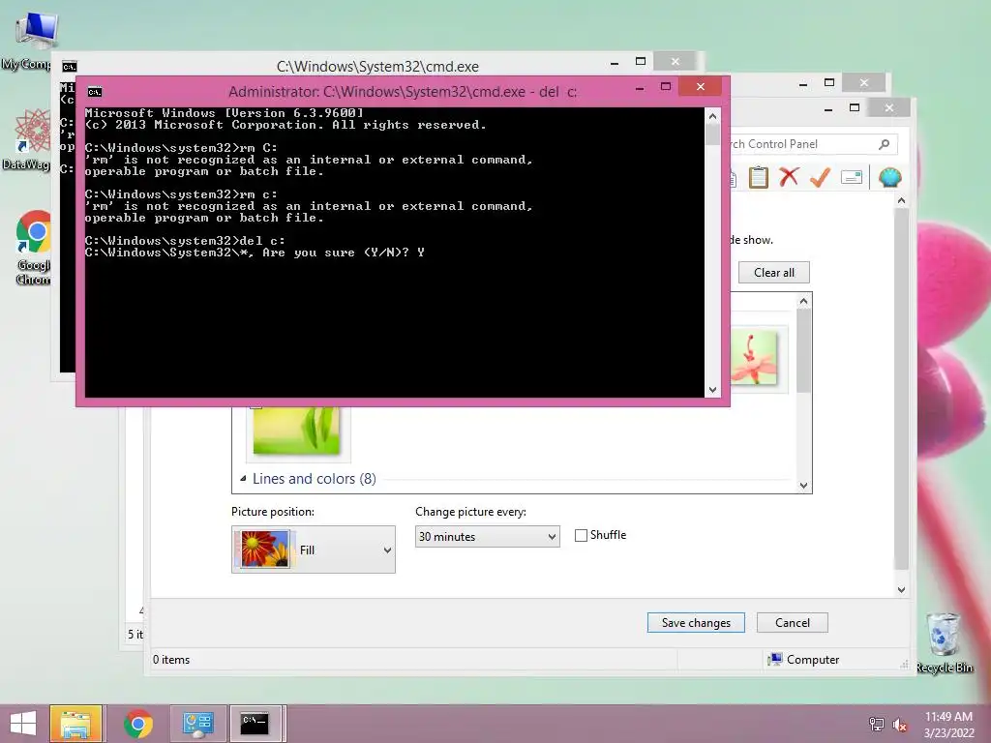Open the 30 minutes interval dropdown

point(488,536)
